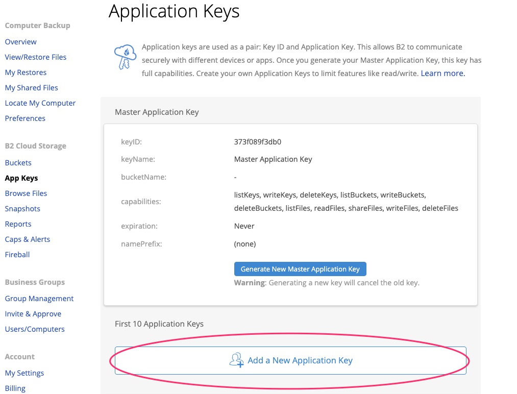
Task: Open My Shared Files
Action: (31, 88)
